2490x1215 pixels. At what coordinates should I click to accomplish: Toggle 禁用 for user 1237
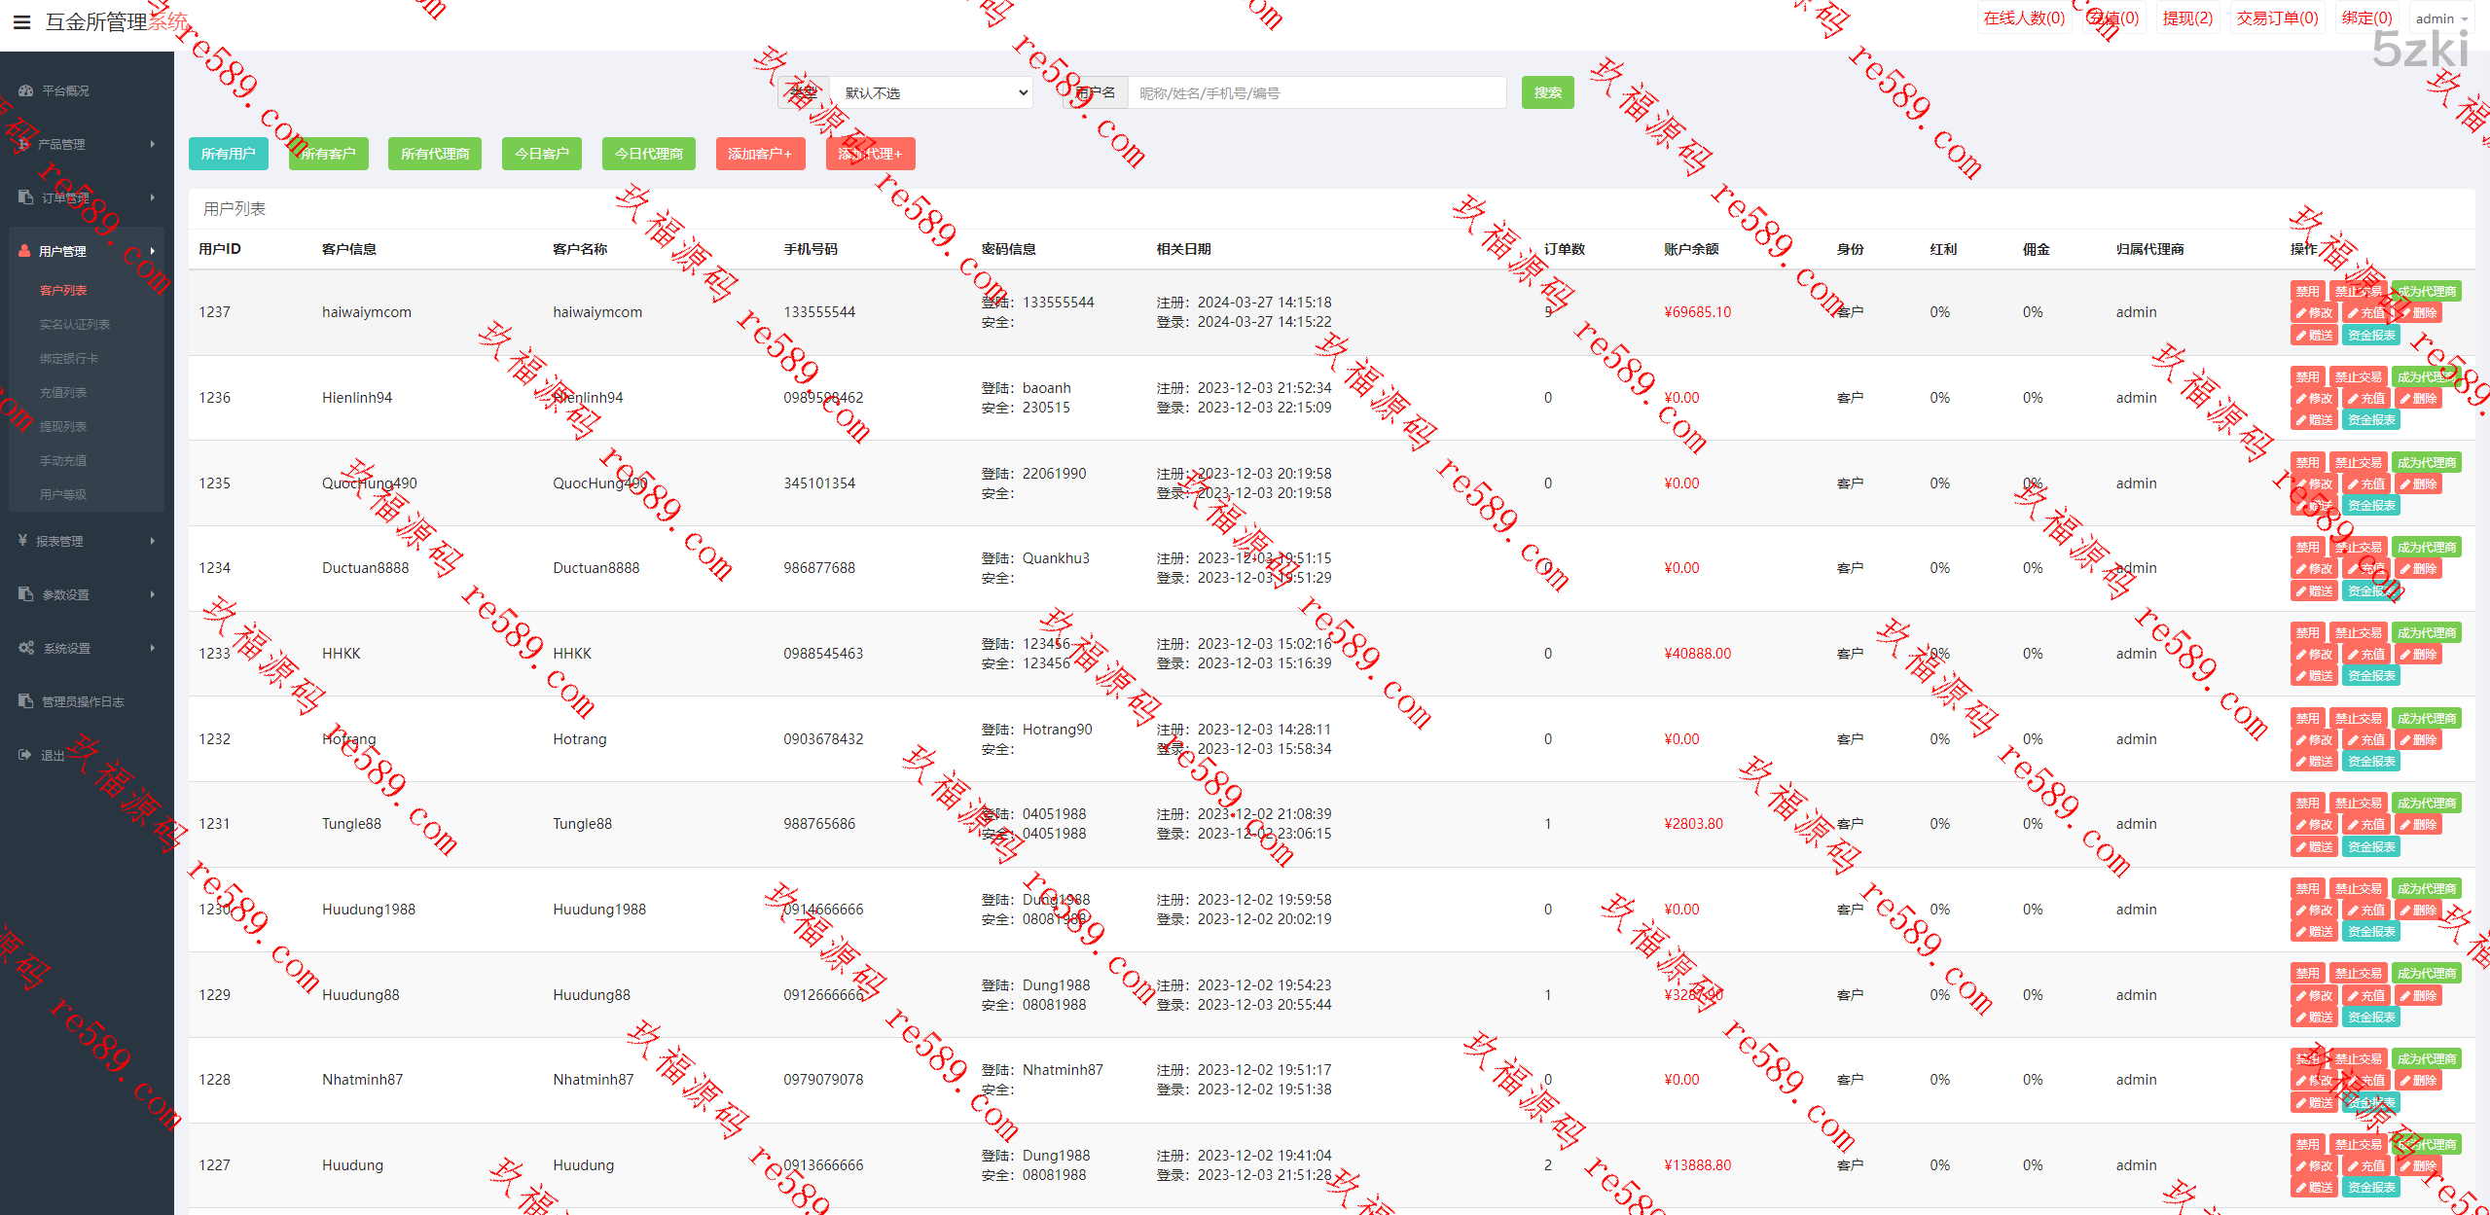pos(2307,291)
